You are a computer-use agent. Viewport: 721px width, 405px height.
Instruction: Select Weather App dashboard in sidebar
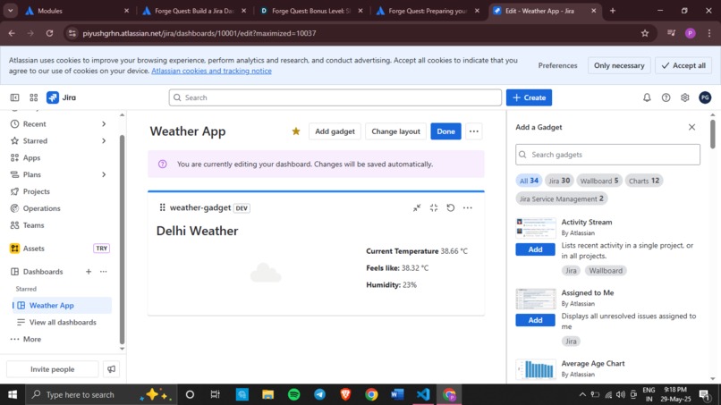(62, 305)
